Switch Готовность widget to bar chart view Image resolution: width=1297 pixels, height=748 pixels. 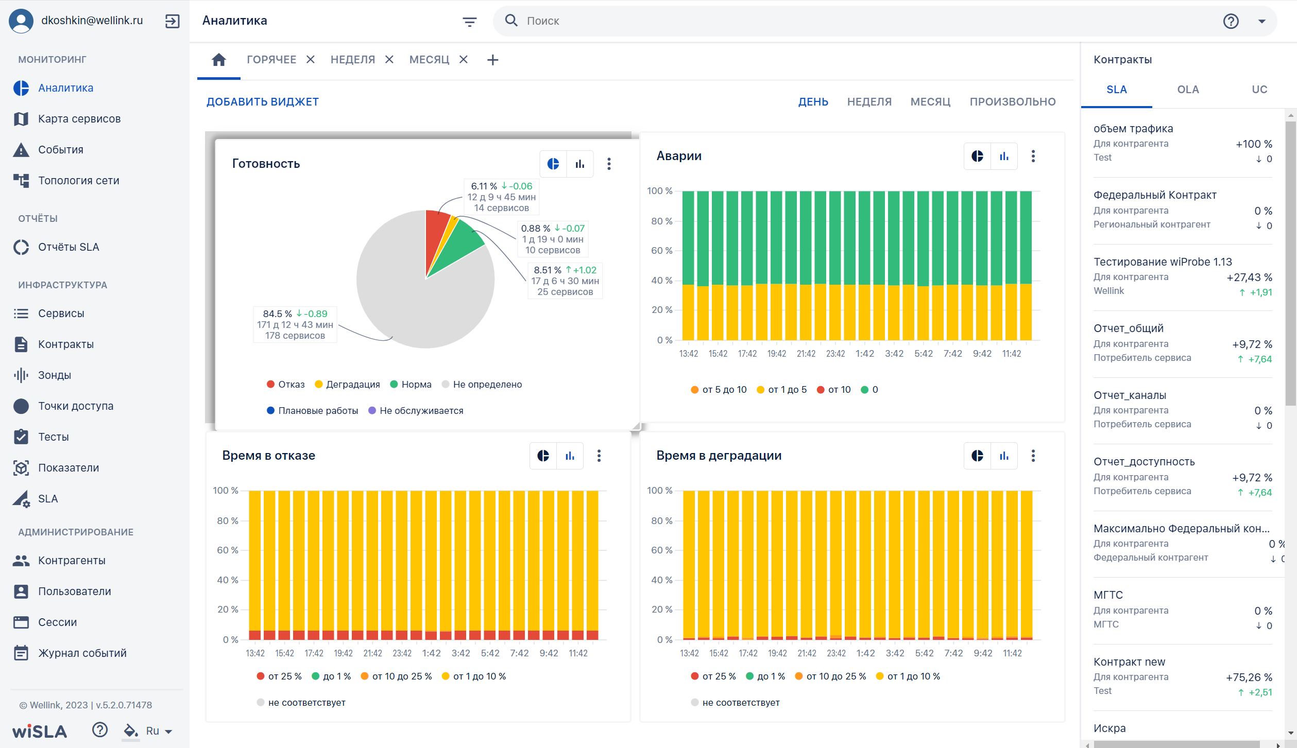pos(580,164)
